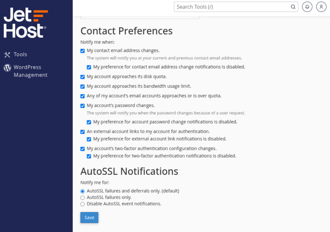Toggle the disk quota notification checkbox
This screenshot has height=232, width=330.
pyautogui.click(x=83, y=77)
